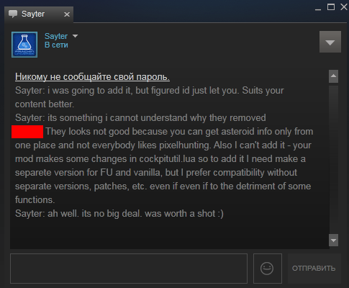Expand the arrow next to Sayter's name
The width and height of the screenshot is (349, 288).
pyautogui.click(x=76, y=36)
